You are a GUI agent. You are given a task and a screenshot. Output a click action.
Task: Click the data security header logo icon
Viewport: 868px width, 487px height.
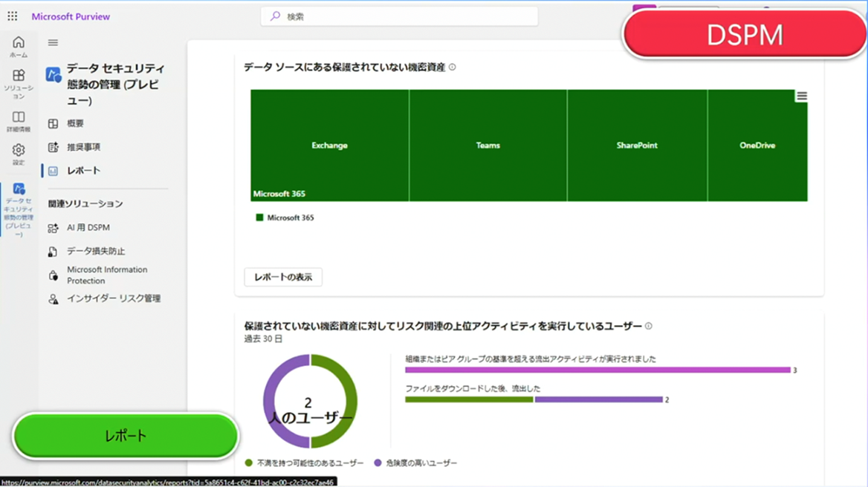pyautogui.click(x=54, y=75)
